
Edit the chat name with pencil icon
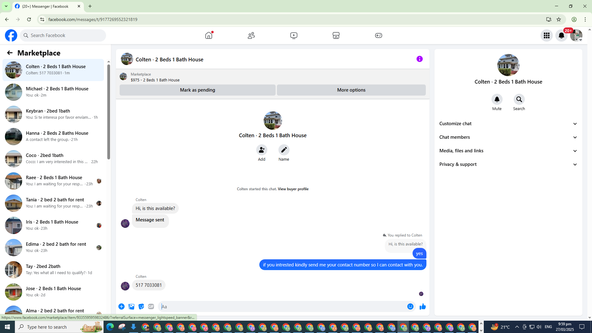point(284,150)
